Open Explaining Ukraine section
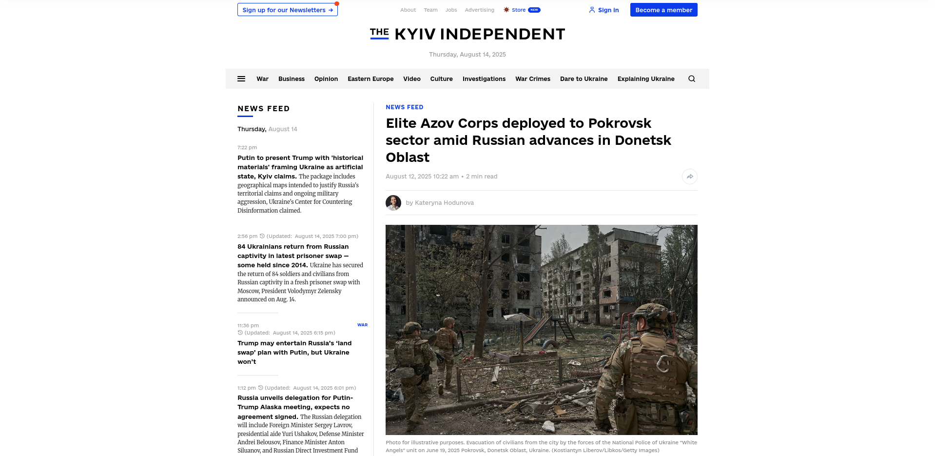 646,79
